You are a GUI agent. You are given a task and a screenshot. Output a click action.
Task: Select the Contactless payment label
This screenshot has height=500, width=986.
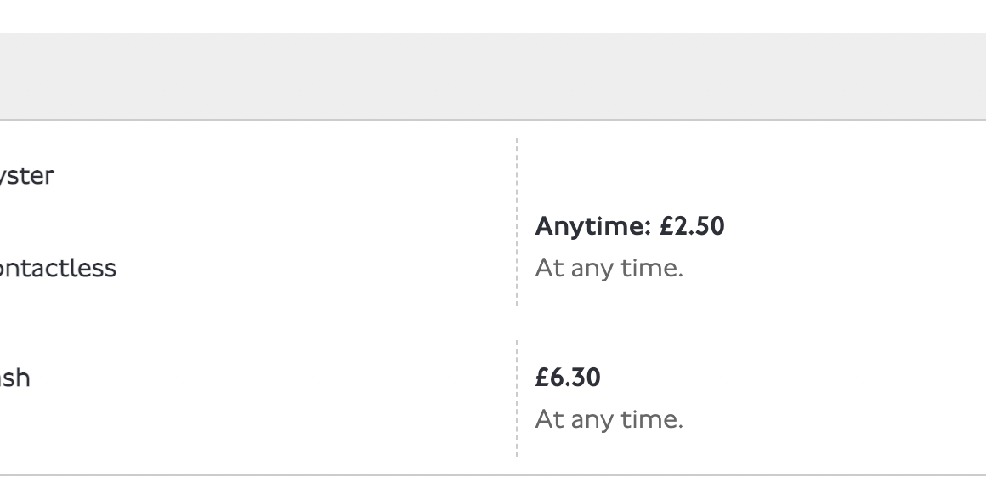click(x=58, y=268)
